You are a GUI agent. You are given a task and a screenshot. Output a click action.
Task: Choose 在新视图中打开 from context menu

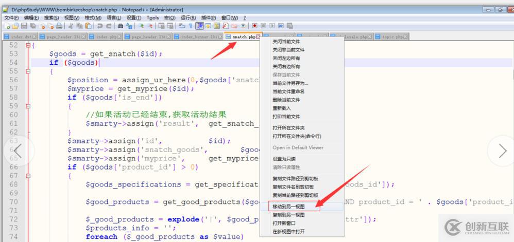pos(302,232)
